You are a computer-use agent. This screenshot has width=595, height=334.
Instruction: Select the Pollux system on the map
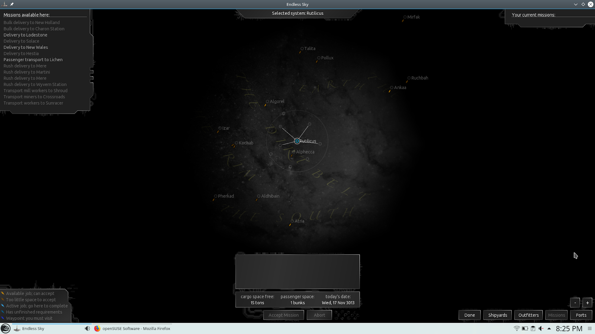[319, 58]
